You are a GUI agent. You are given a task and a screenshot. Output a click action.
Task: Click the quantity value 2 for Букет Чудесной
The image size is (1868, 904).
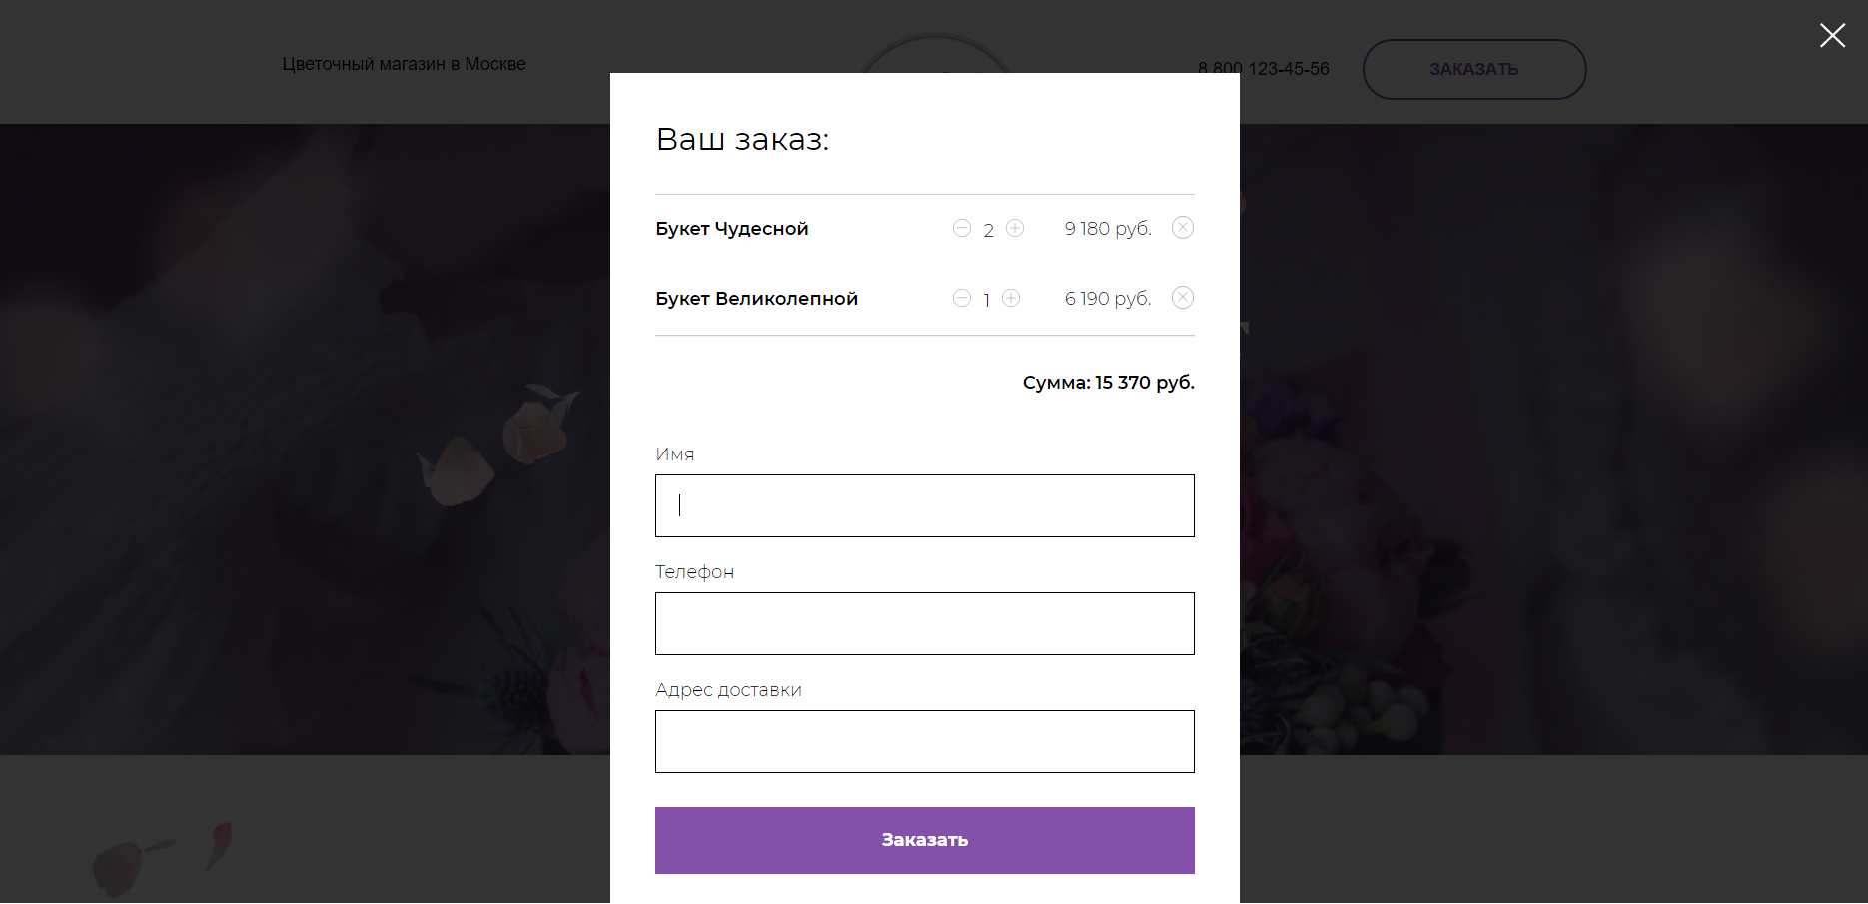point(988,230)
